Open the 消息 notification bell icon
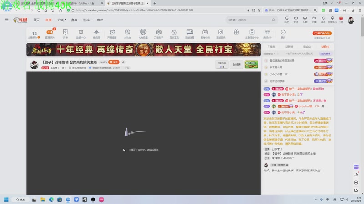 pos(323,19)
